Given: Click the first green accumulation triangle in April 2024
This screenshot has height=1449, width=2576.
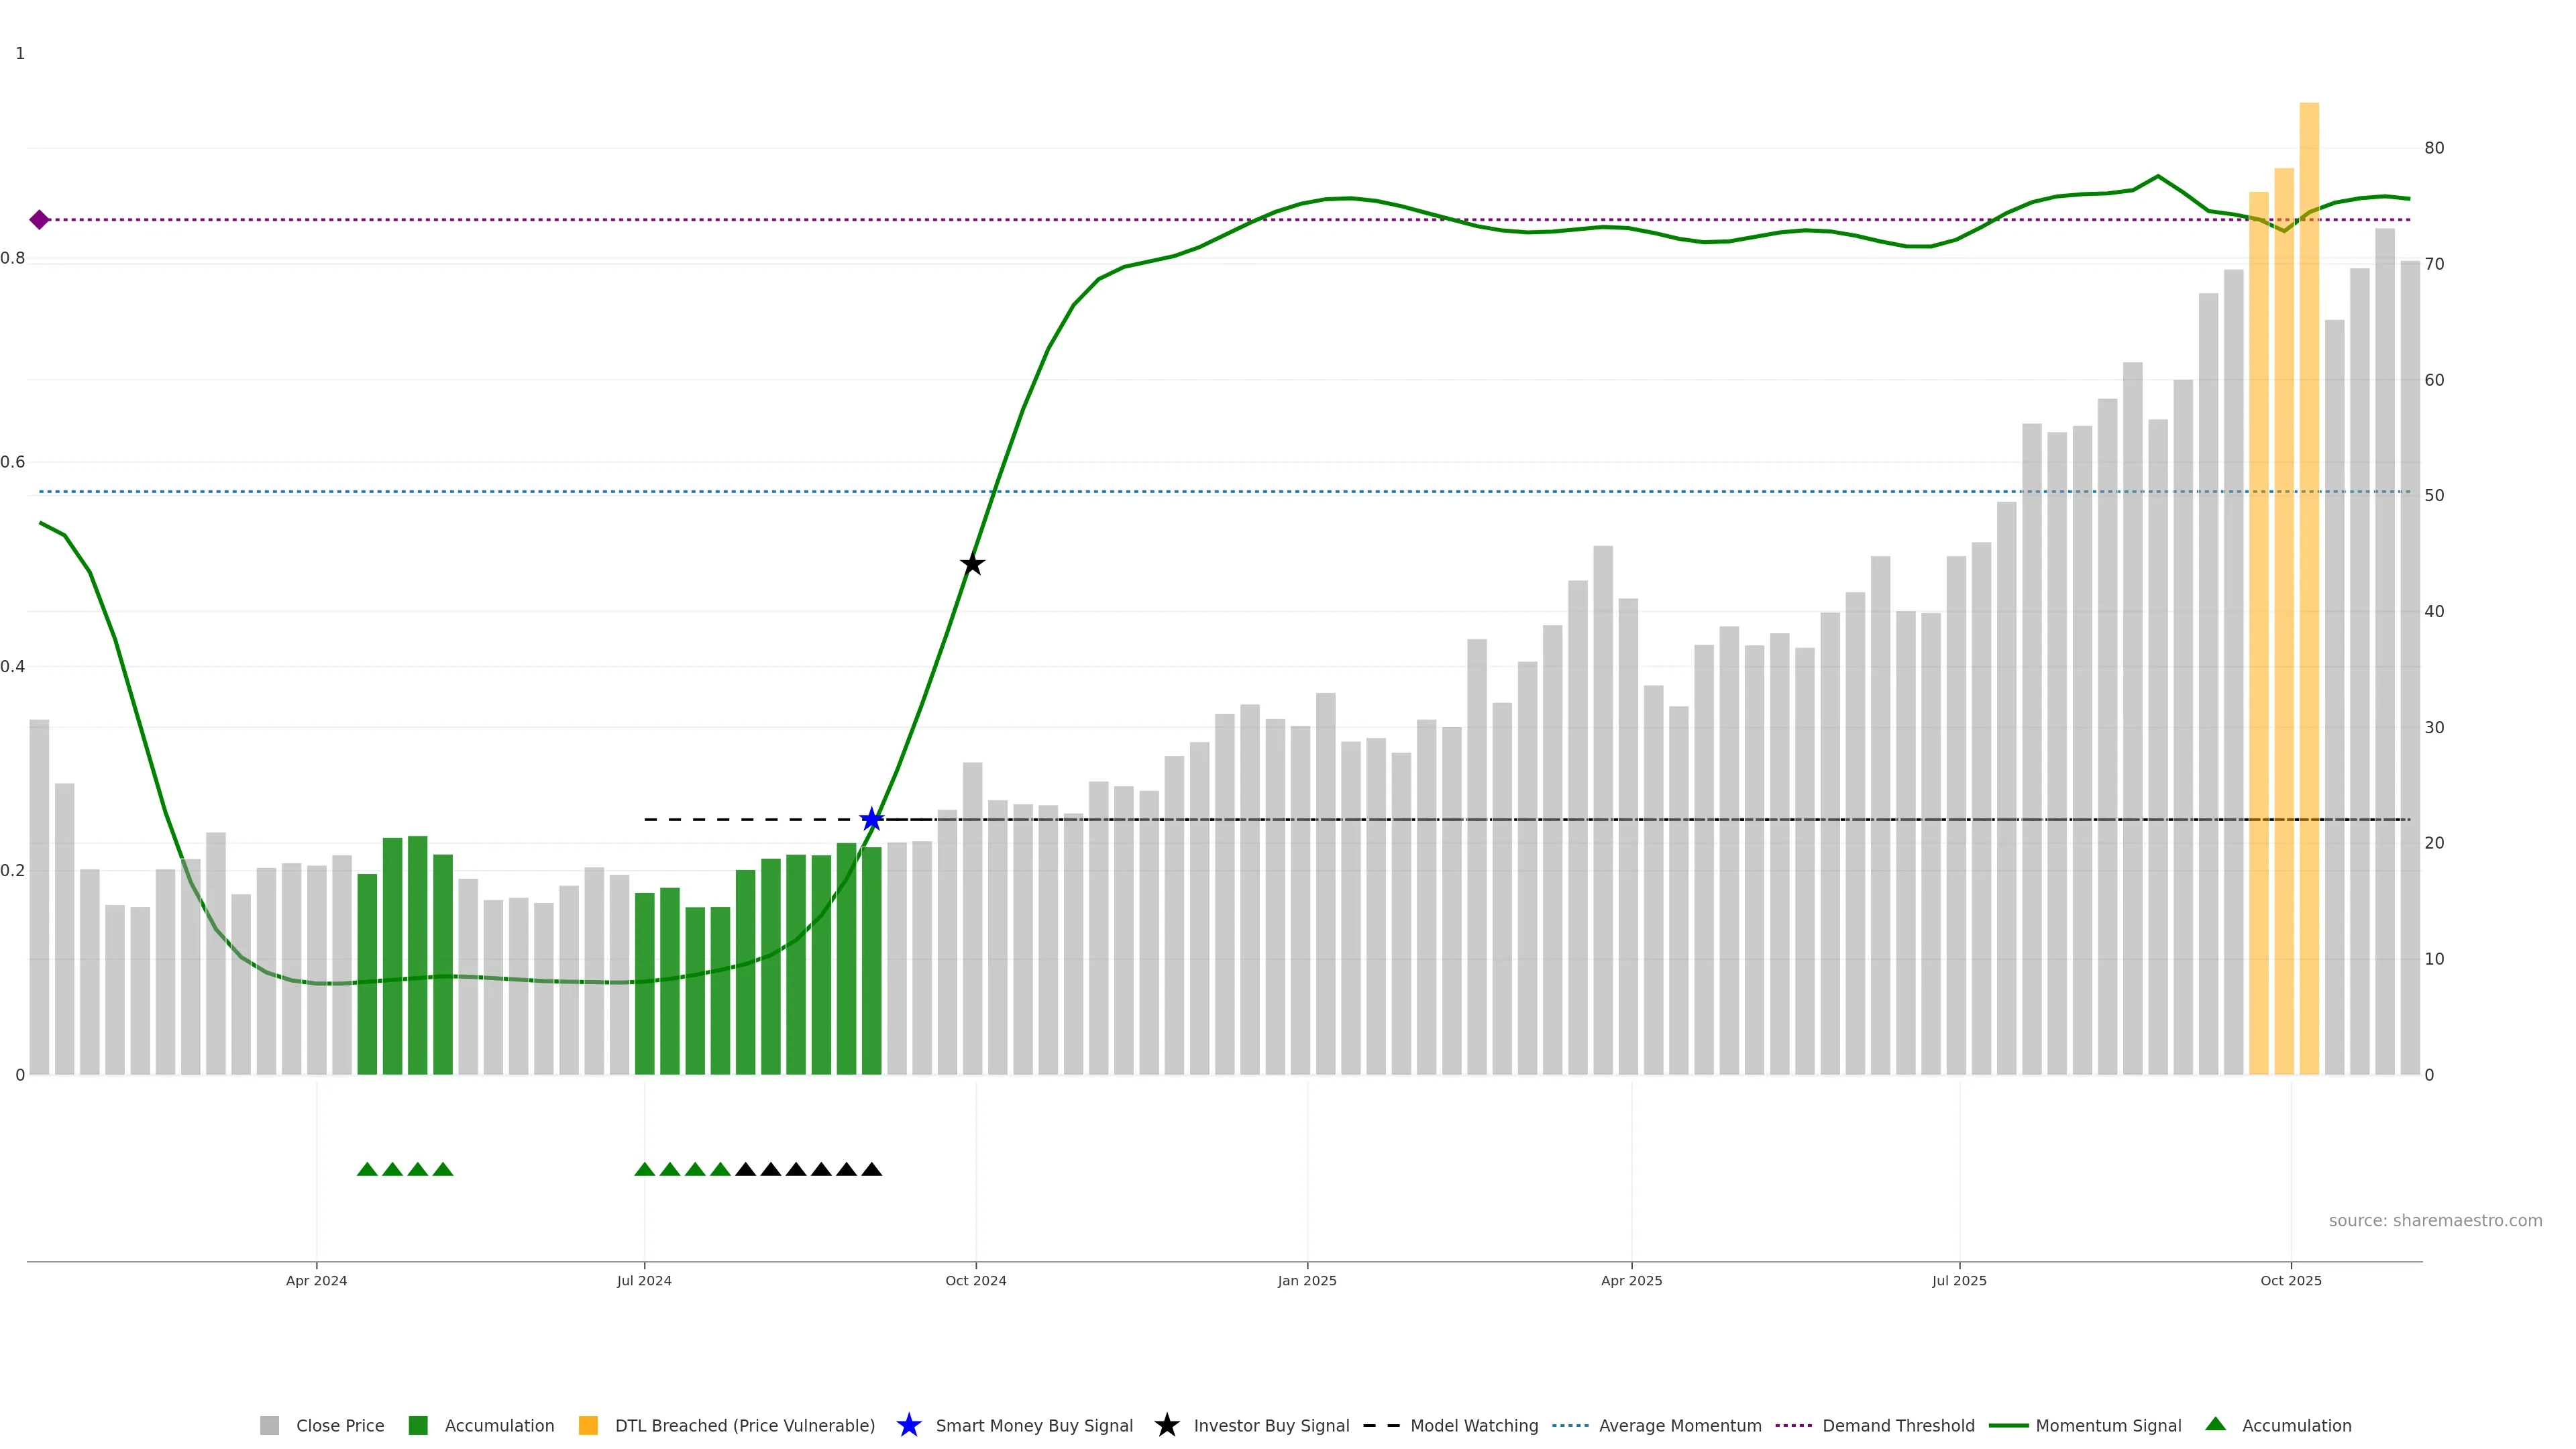Looking at the screenshot, I should [367, 1170].
